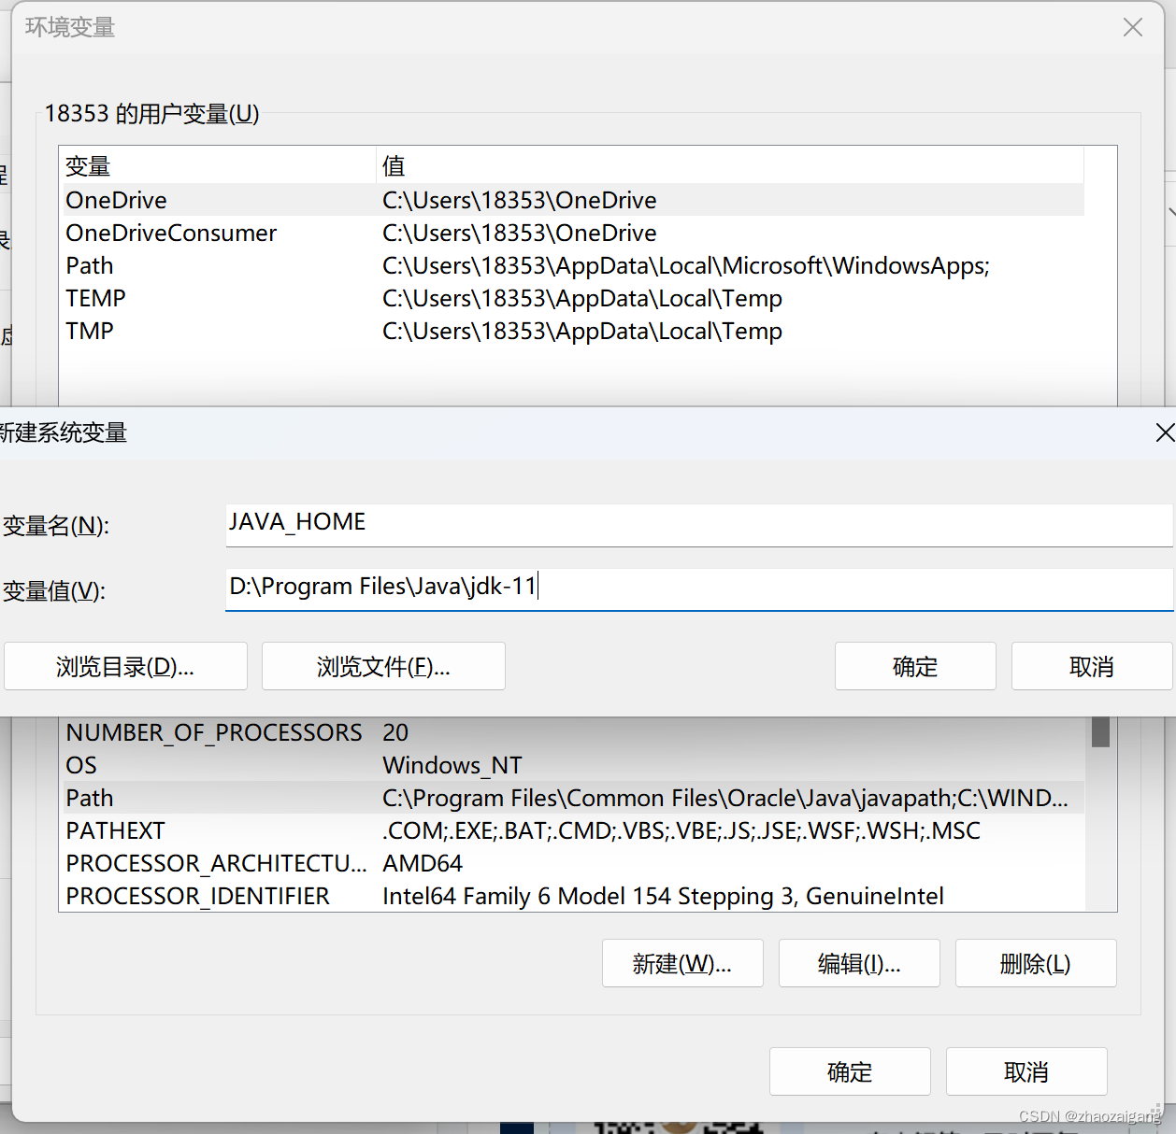This screenshot has width=1176, height=1134.
Task: Select the OneDrive user variable row
Action: click(374, 200)
